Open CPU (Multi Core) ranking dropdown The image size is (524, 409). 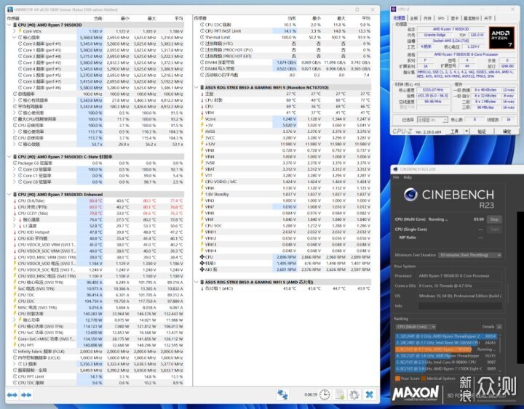pos(416,327)
